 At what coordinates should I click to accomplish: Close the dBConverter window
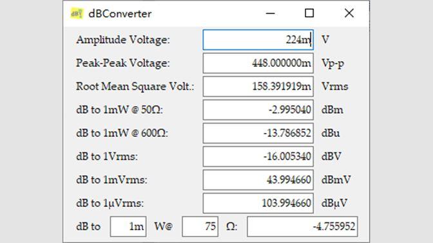point(349,14)
